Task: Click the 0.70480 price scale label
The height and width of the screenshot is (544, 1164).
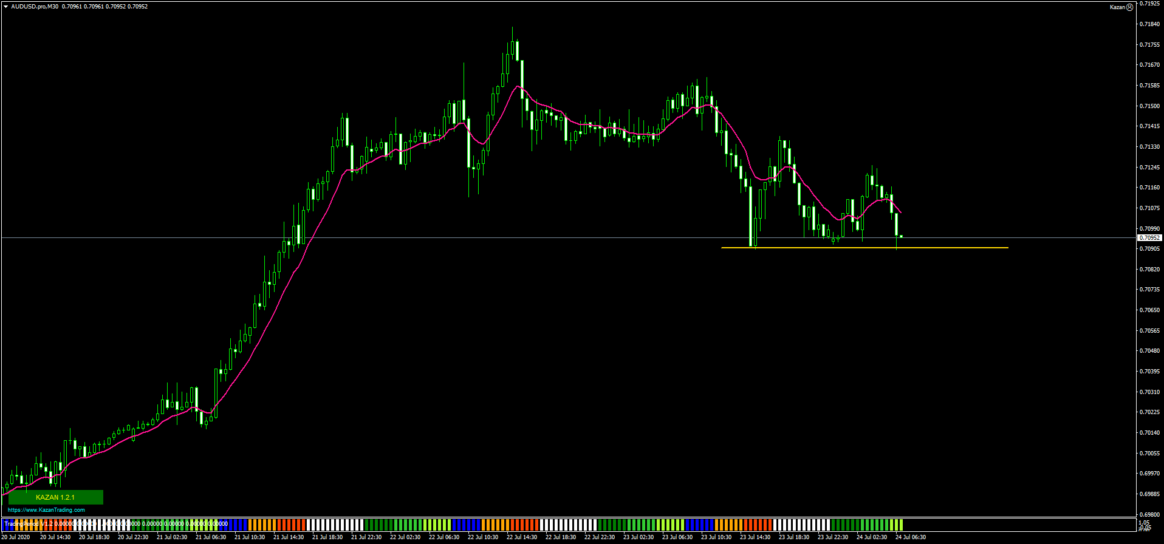Action: click(1151, 351)
